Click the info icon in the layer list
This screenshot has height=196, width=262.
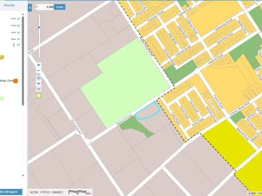pos(14,45)
